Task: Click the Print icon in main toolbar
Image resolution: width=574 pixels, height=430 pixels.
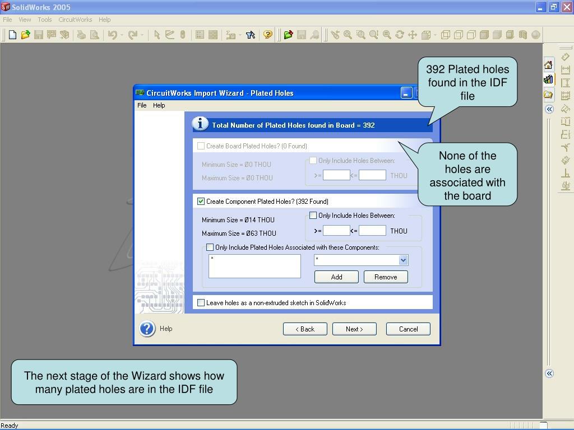Action: tap(82, 35)
